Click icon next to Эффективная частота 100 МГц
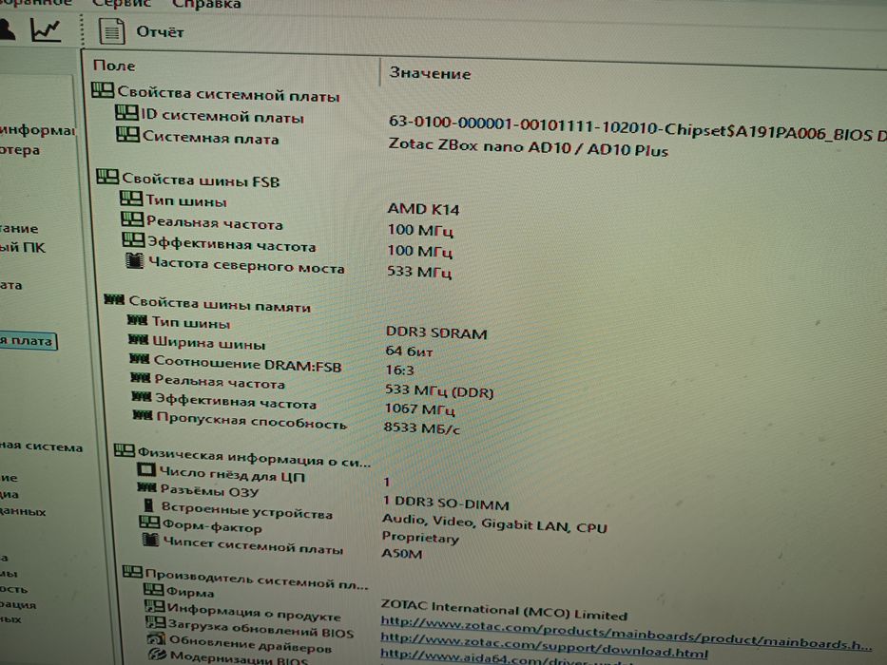Image resolution: width=887 pixels, height=665 pixels. pos(133,240)
